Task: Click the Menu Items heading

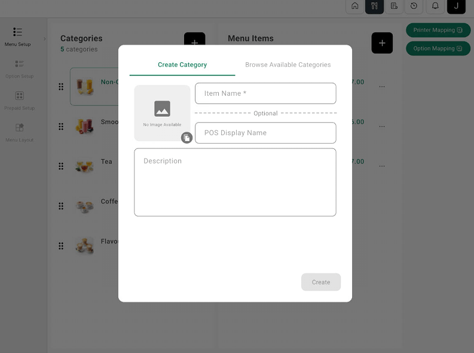Action: click(250, 38)
